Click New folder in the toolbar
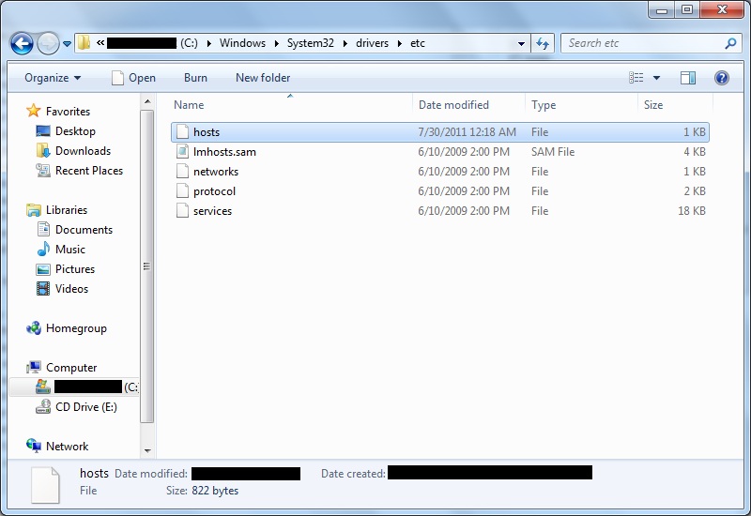 coord(263,78)
